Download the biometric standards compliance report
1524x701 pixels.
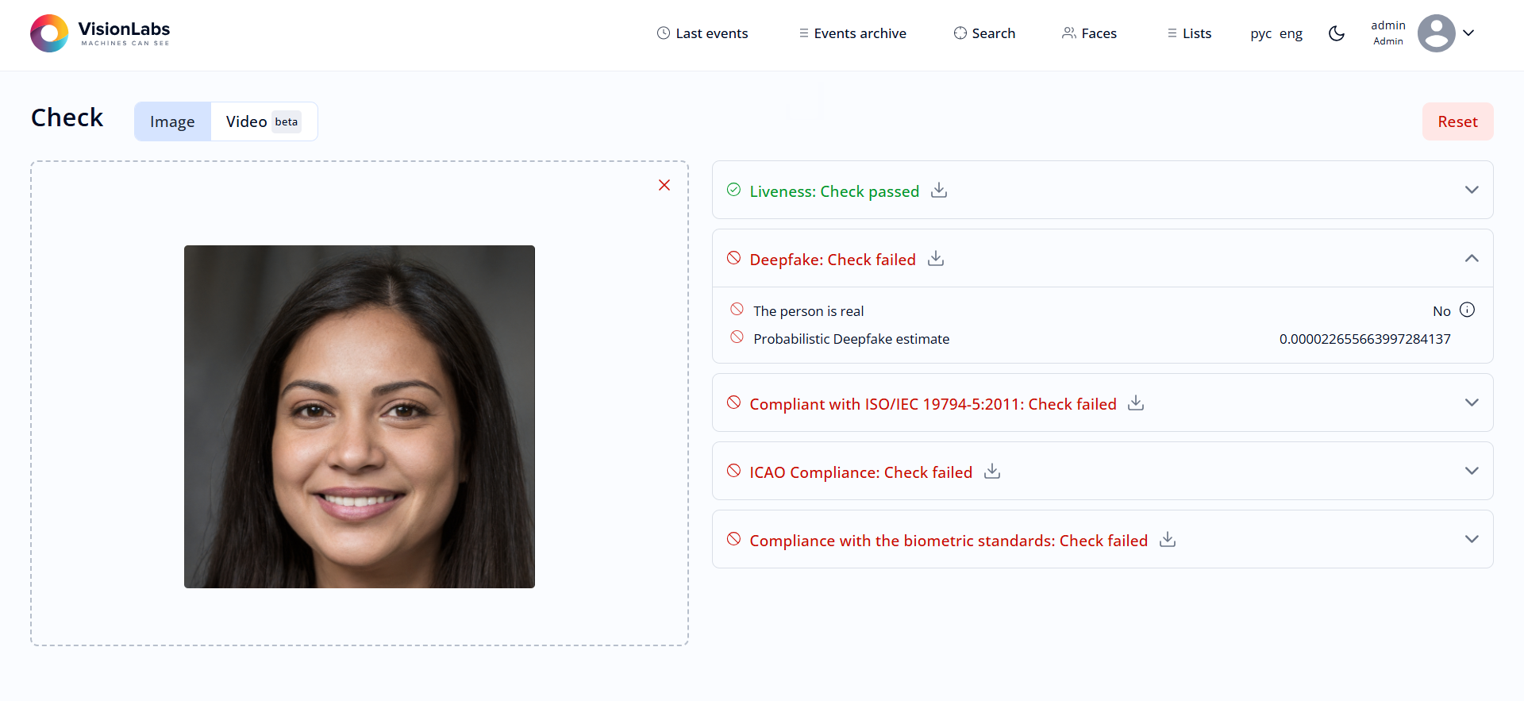(1168, 540)
